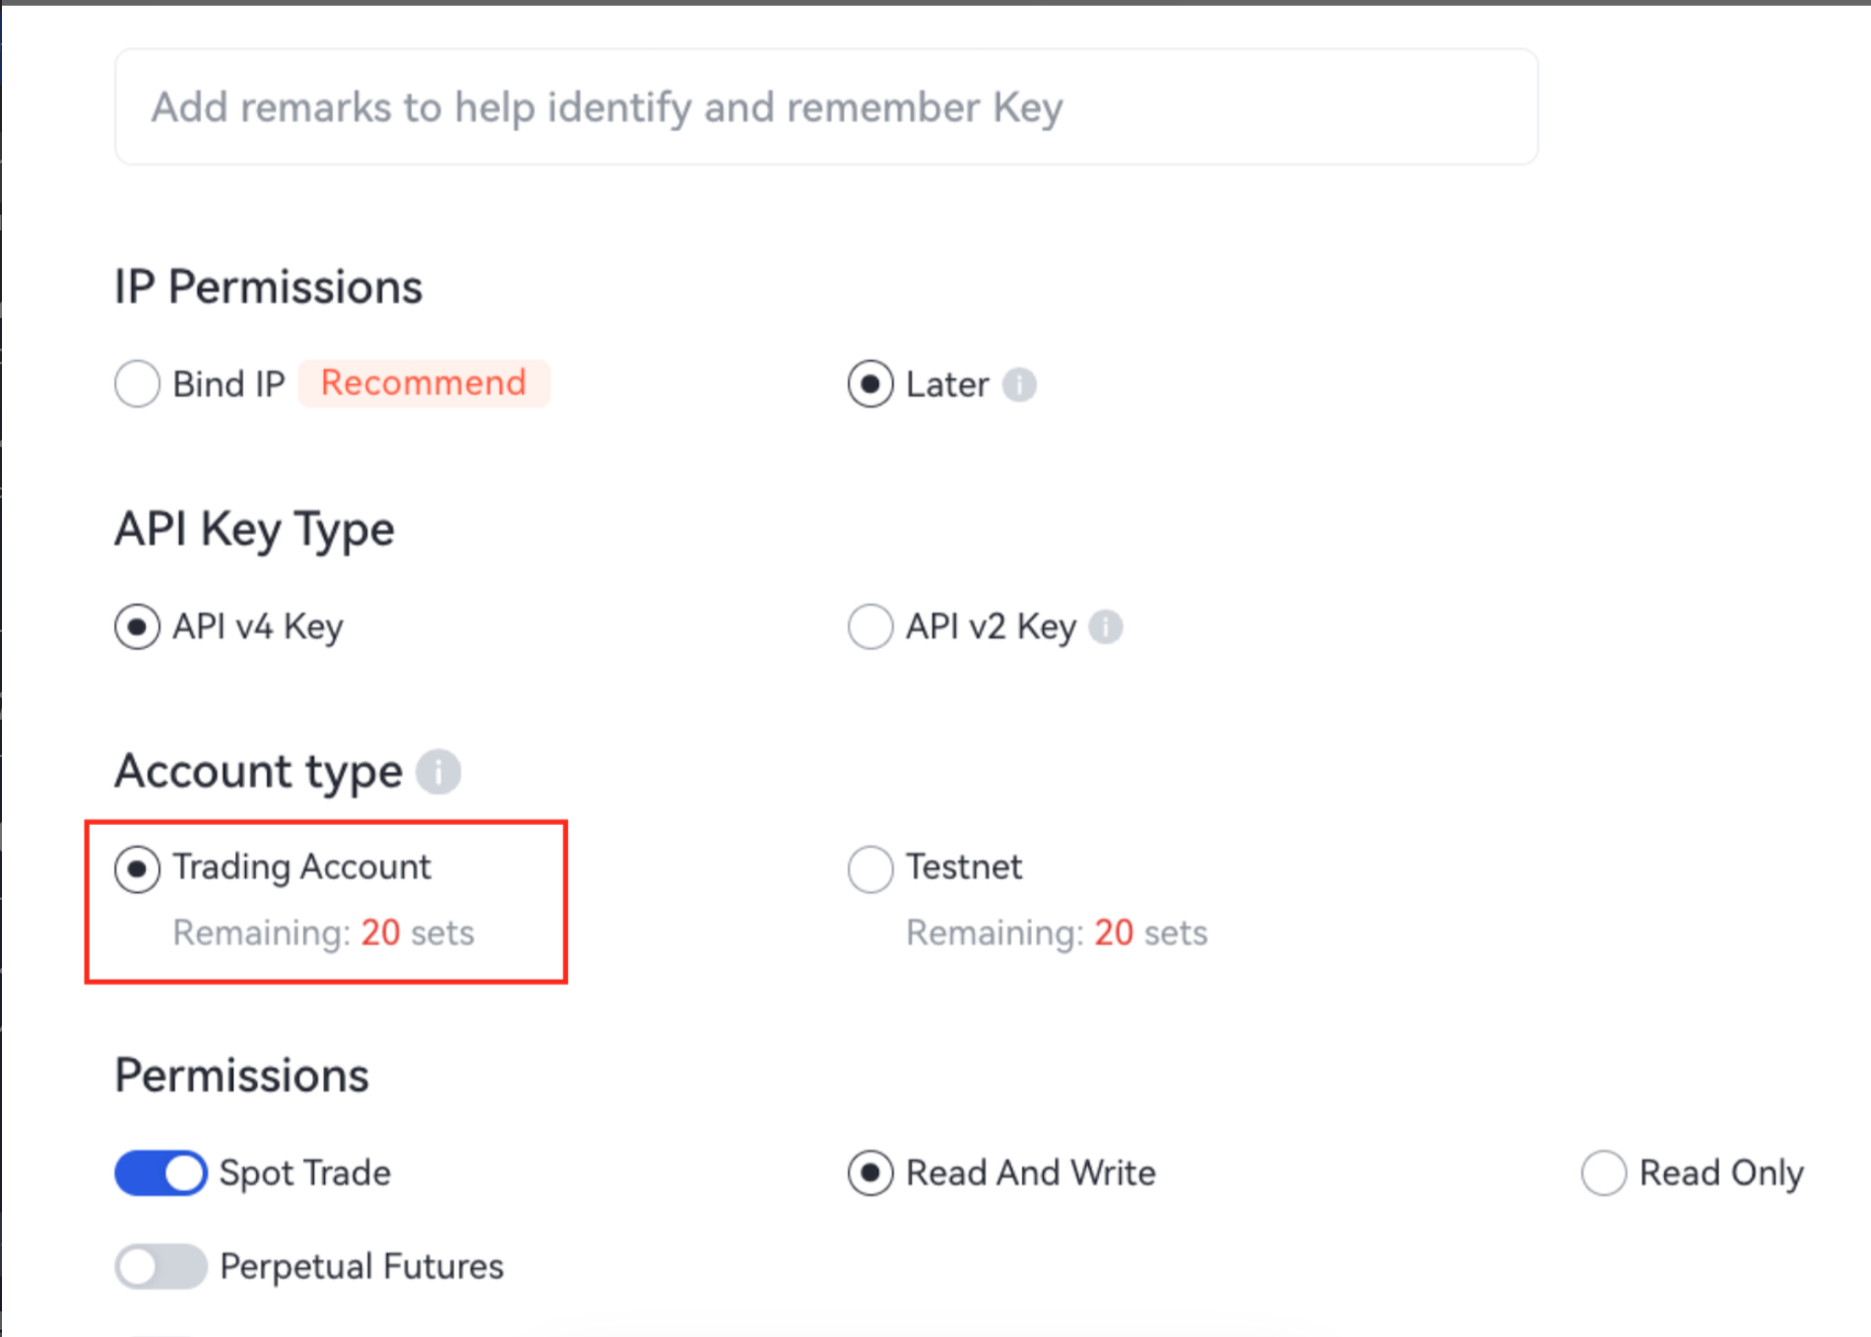The width and height of the screenshot is (1871, 1337).
Task: Click the red Recommend badge
Action: (423, 383)
